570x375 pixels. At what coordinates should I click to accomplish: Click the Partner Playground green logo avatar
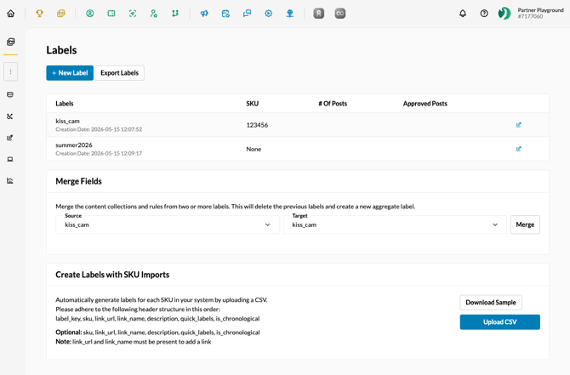504,14
